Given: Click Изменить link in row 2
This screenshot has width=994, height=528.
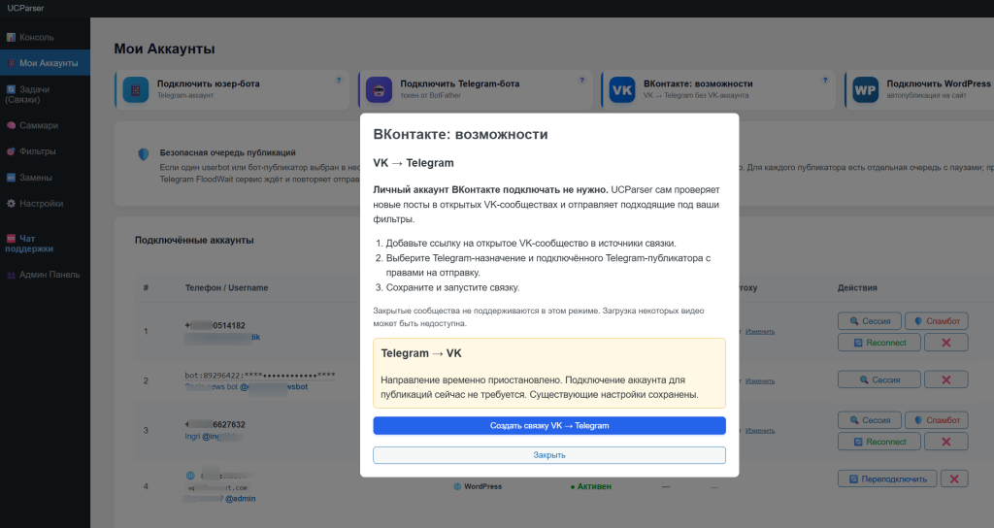Looking at the screenshot, I should (x=760, y=380).
